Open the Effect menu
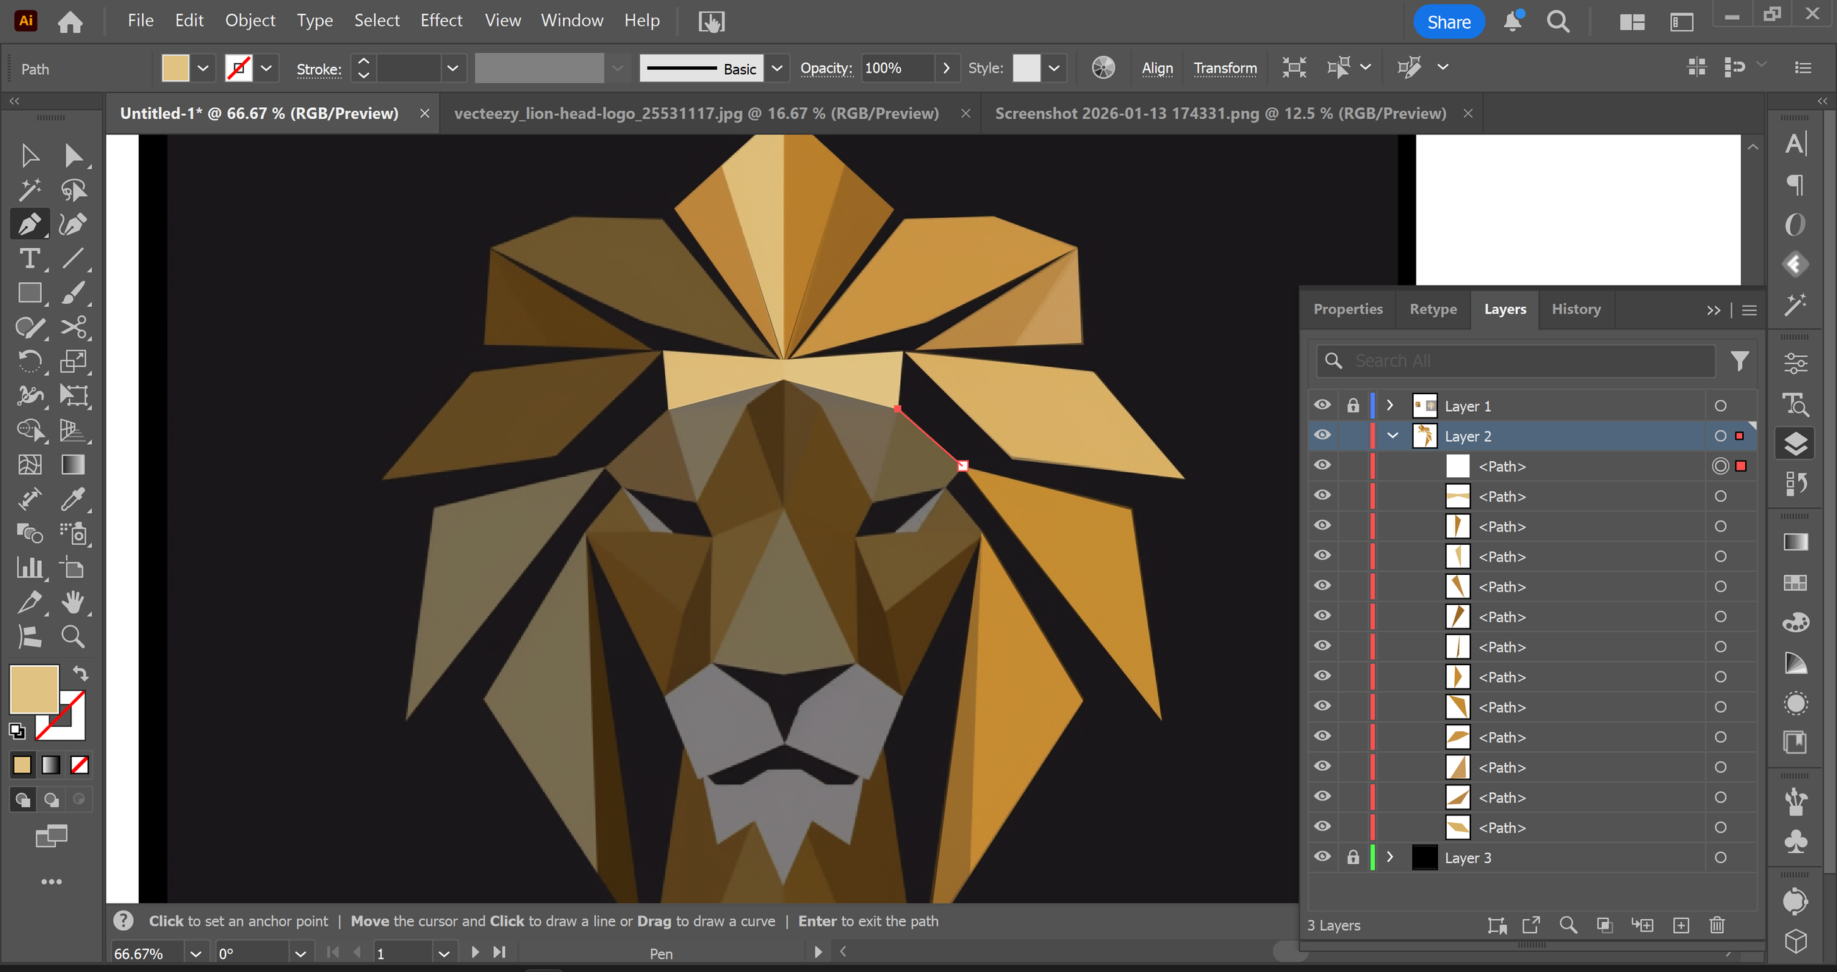1837x972 pixels. [x=441, y=21]
